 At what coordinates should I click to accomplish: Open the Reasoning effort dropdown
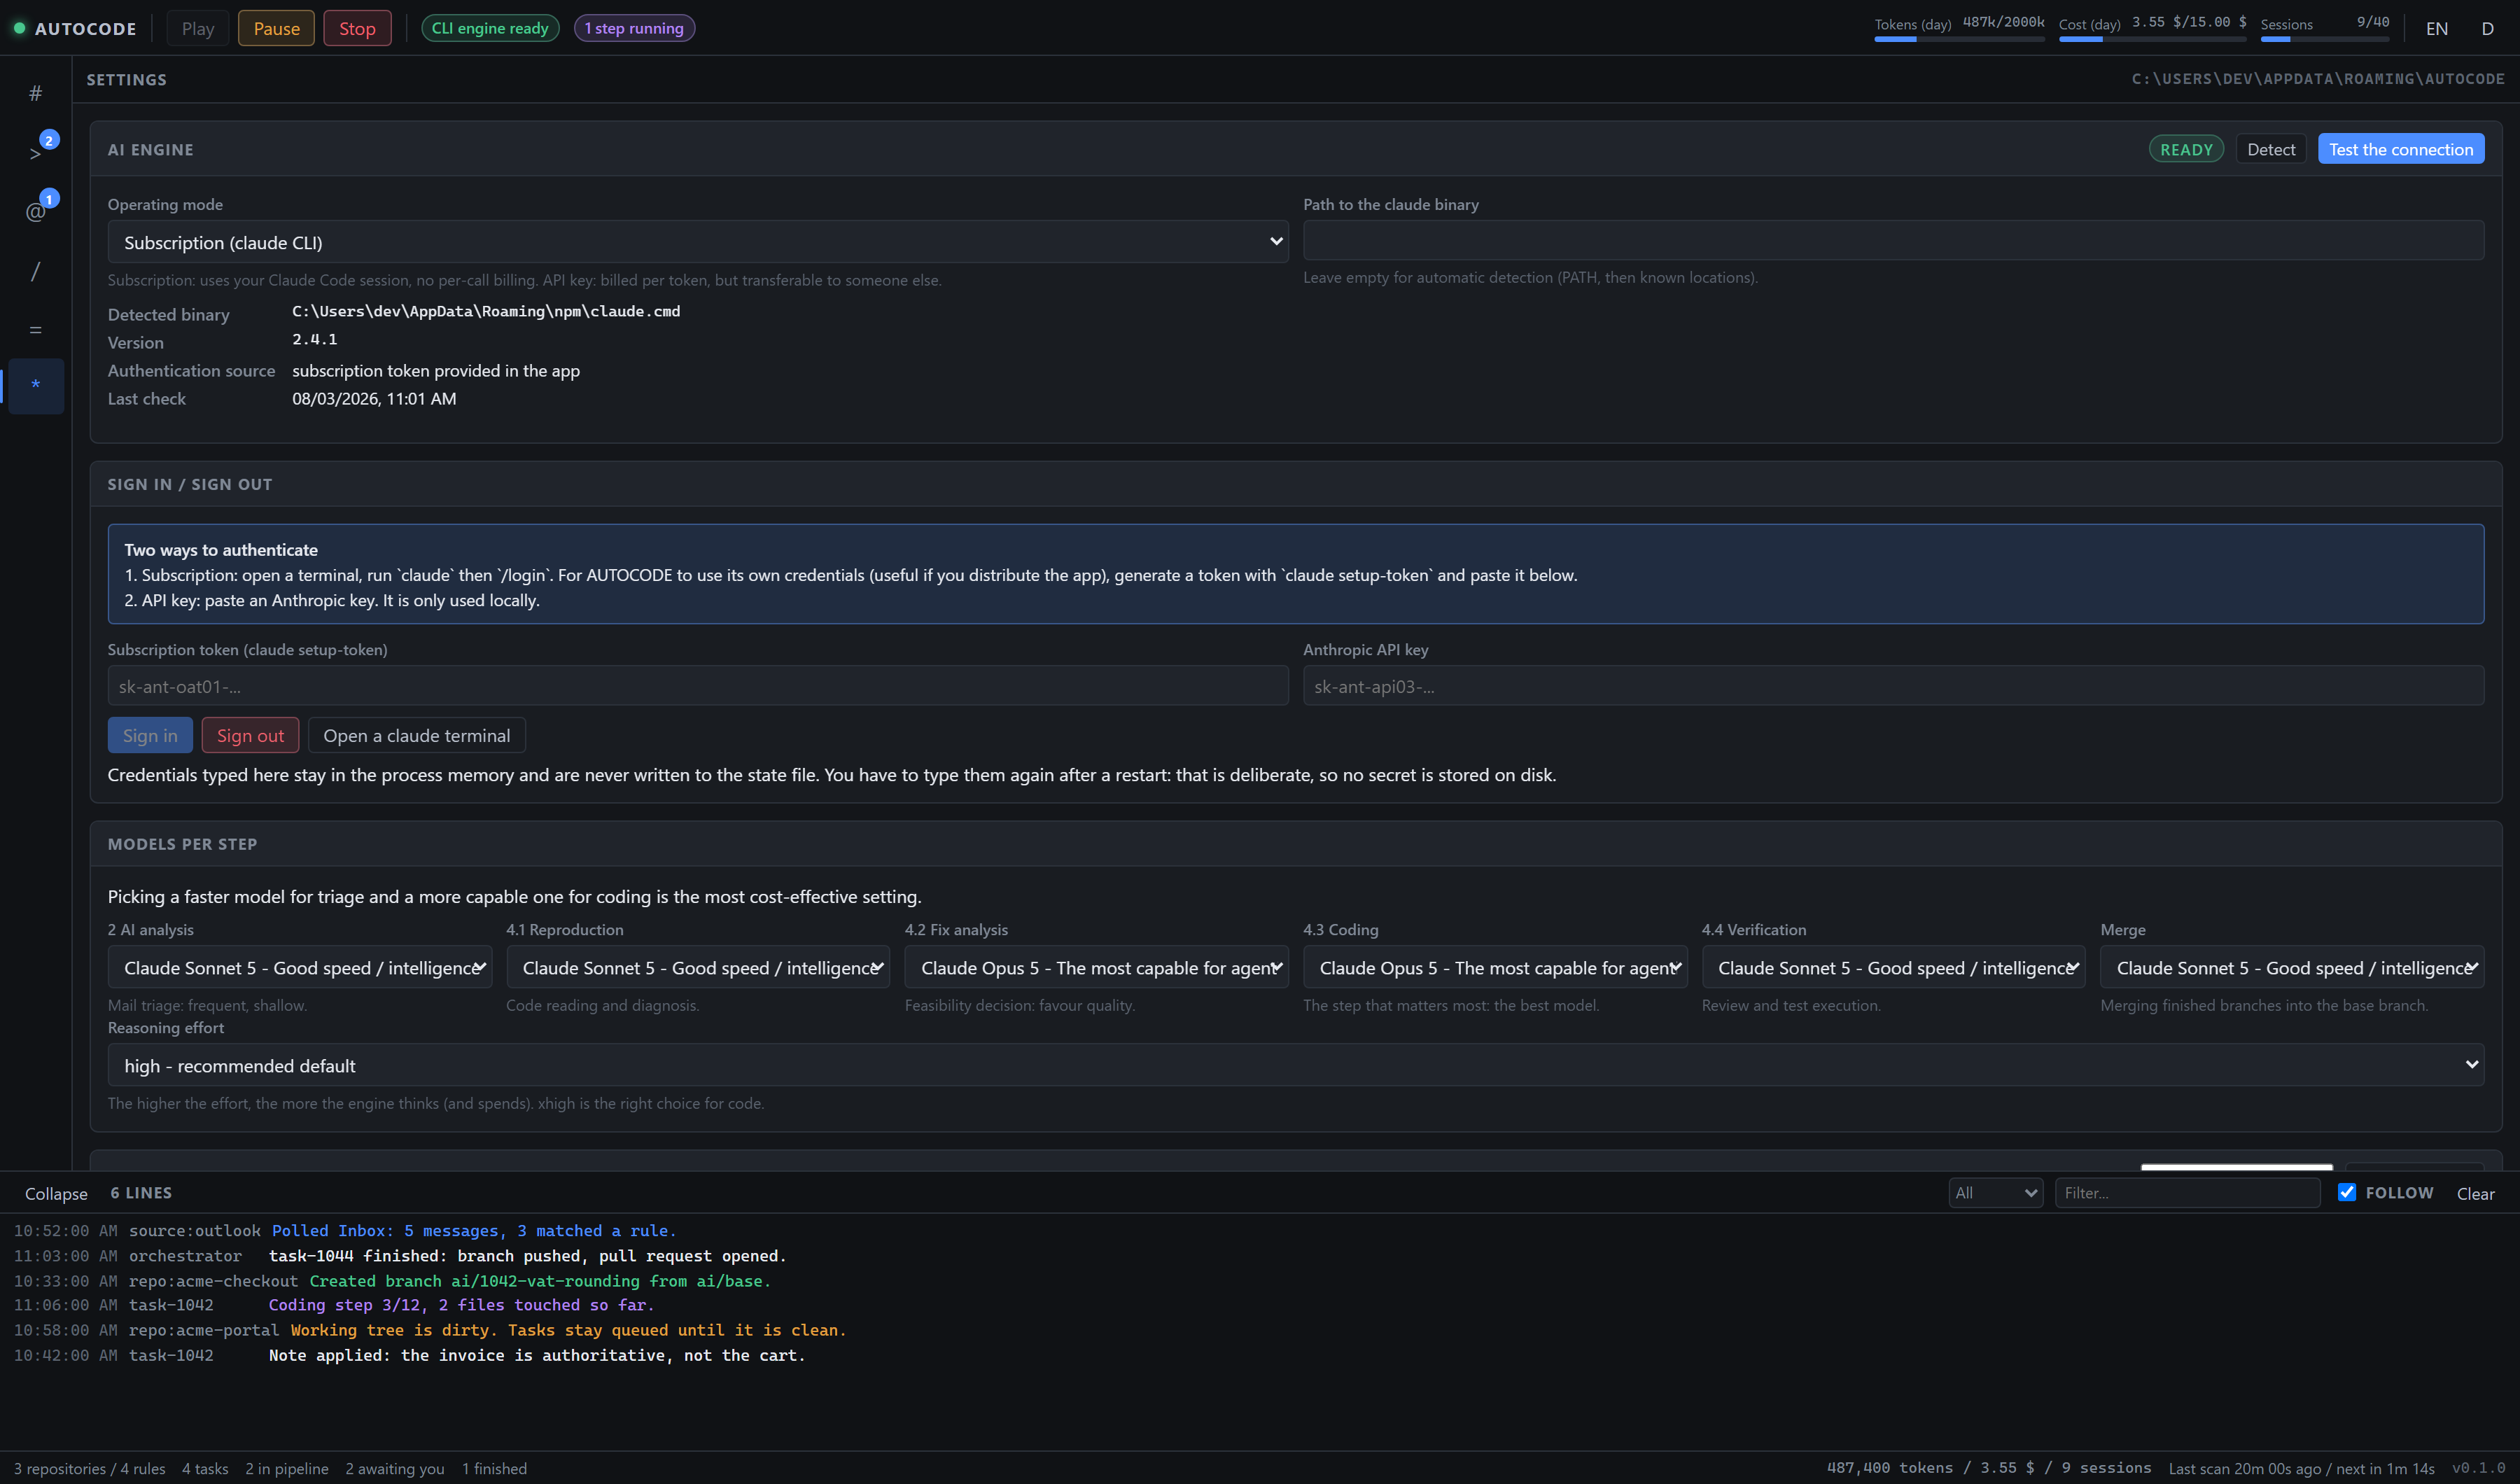(x=1296, y=1065)
